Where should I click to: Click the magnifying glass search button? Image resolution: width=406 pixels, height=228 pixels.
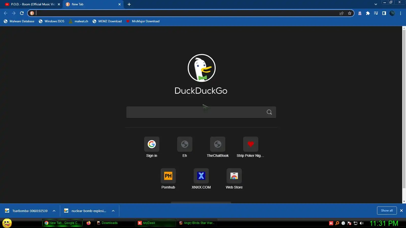(269, 112)
